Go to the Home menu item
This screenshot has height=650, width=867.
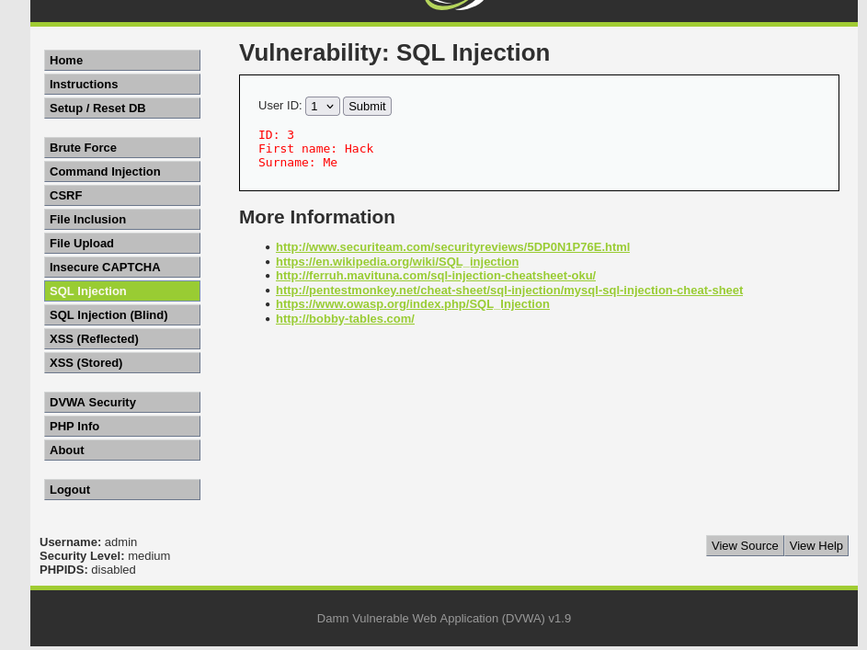[x=121, y=61]
